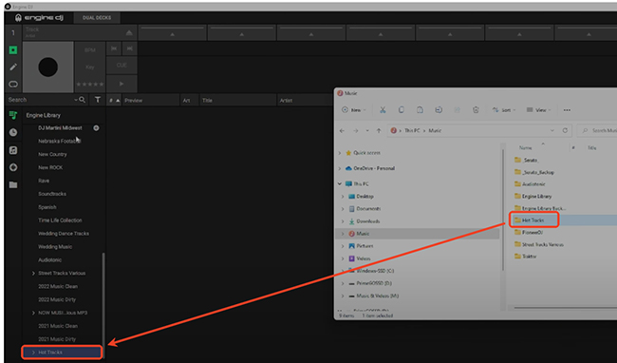Expand Desktop node in Explorer tree

(x=343, y=196)
